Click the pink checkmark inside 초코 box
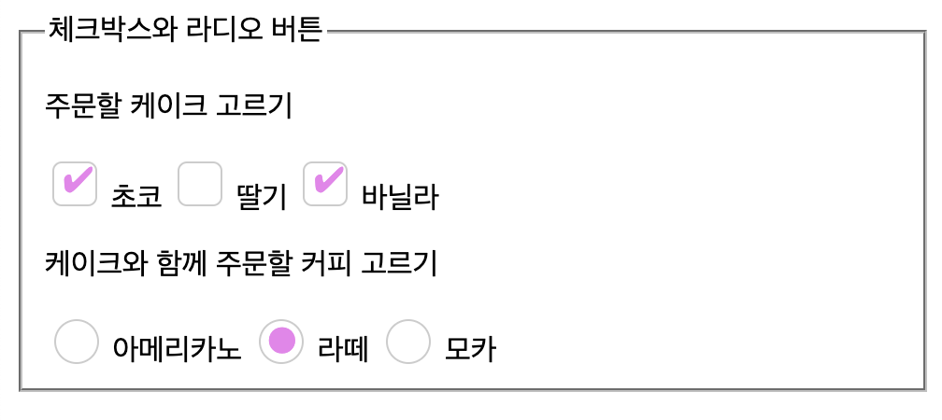The width and height of the screenshot is (942, 420). (77, 178)
